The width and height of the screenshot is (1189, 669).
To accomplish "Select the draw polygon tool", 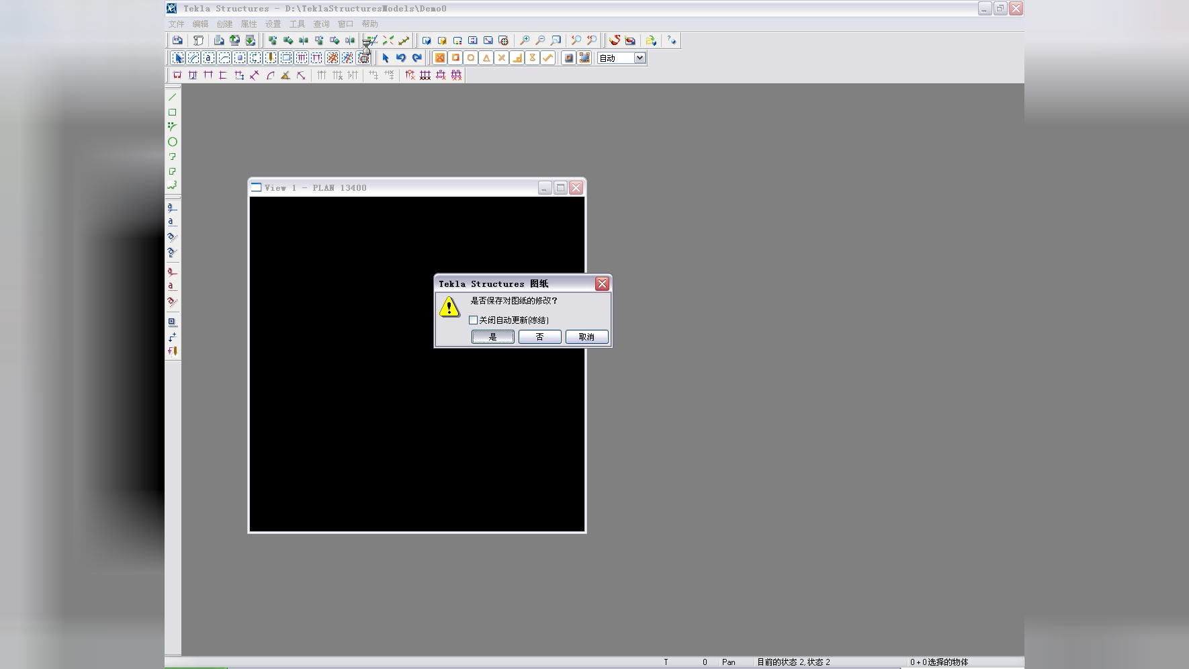I will (173, 171).
